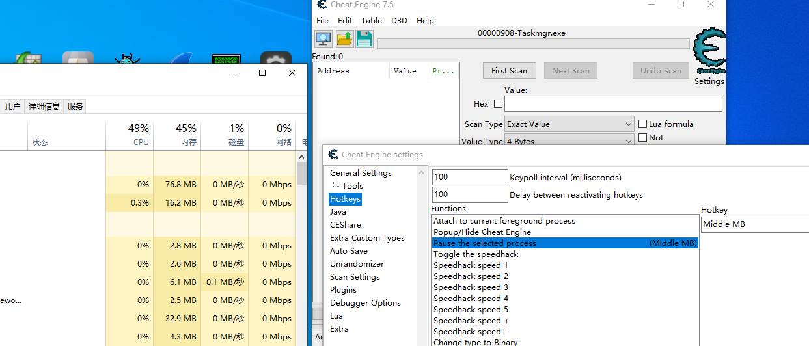Open the process list computer icon
This screenshot has height=346, width=809.
[323, 38]
